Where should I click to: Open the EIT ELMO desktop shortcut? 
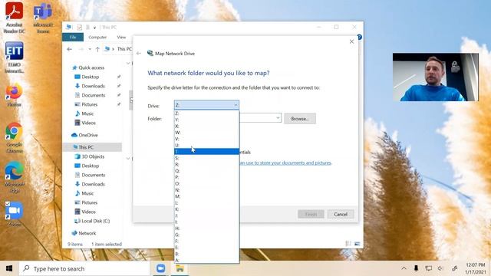[x=14, y=58]
